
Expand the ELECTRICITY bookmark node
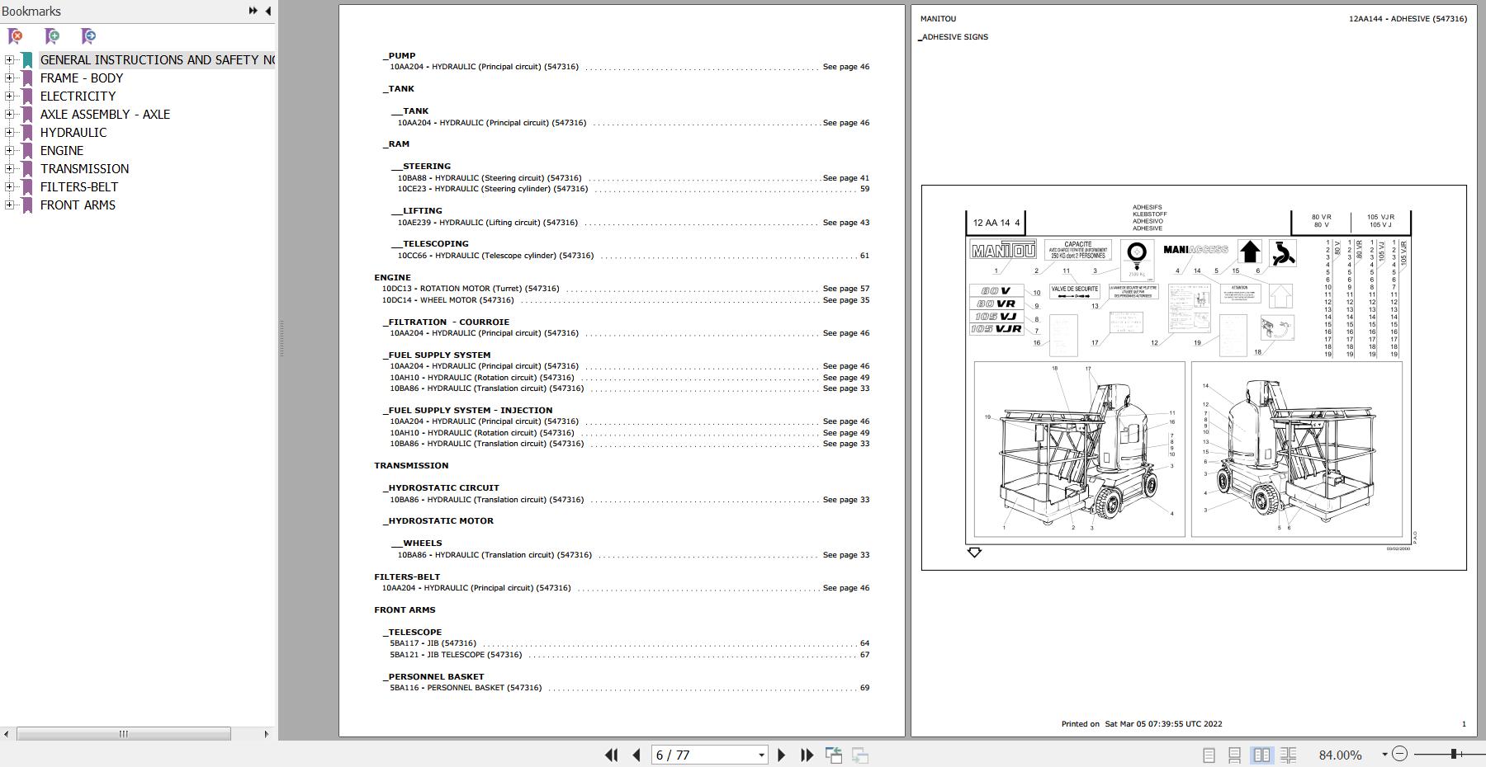[x=9, y=96]
